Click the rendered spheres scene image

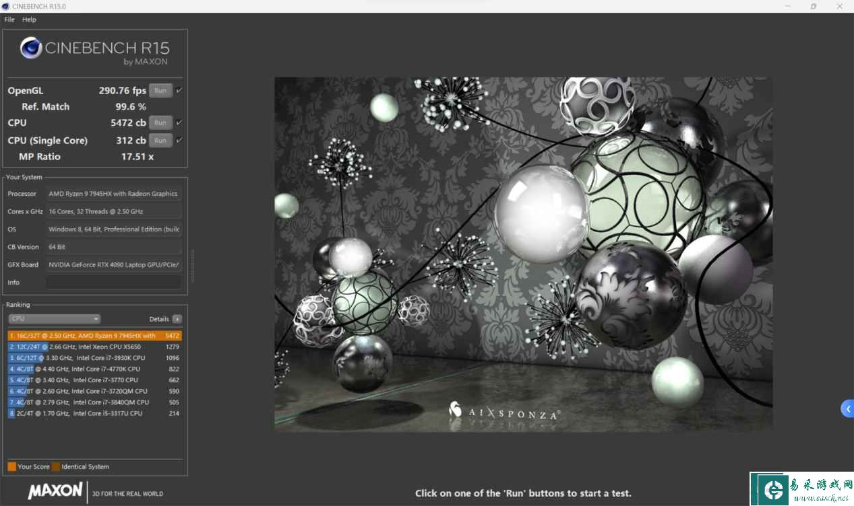(x=523, y=254)
